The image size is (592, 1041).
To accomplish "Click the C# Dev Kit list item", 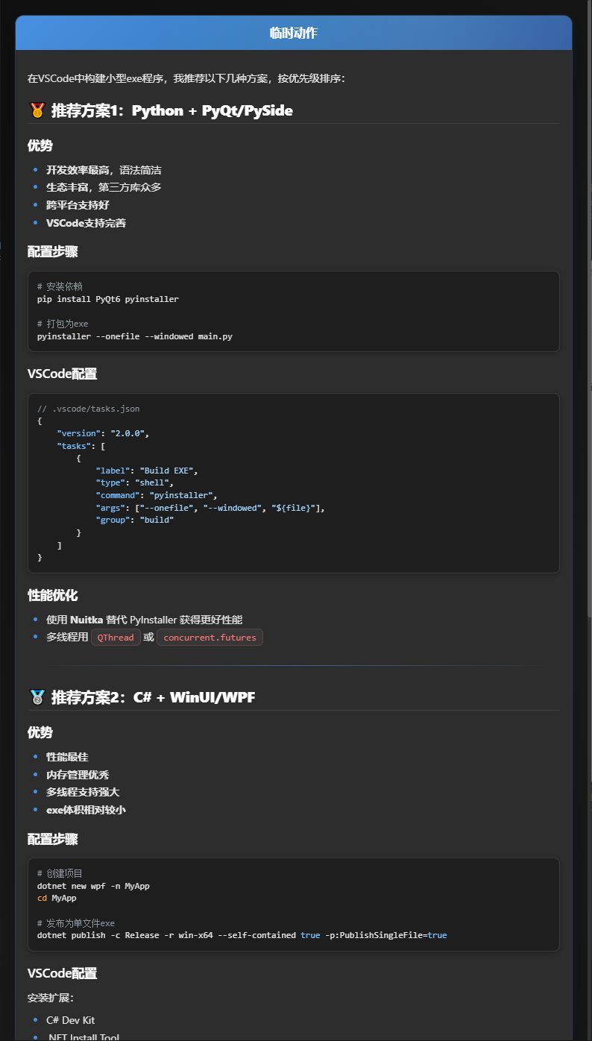I will point(70,1020).
